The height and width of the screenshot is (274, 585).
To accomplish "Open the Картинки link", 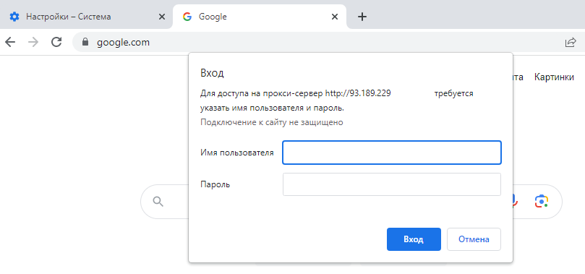I will coord(554,77).
